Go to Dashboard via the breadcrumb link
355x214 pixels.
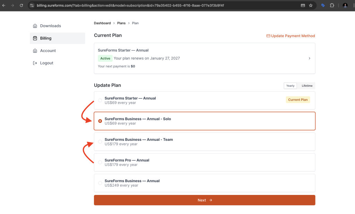click(102, 23)
